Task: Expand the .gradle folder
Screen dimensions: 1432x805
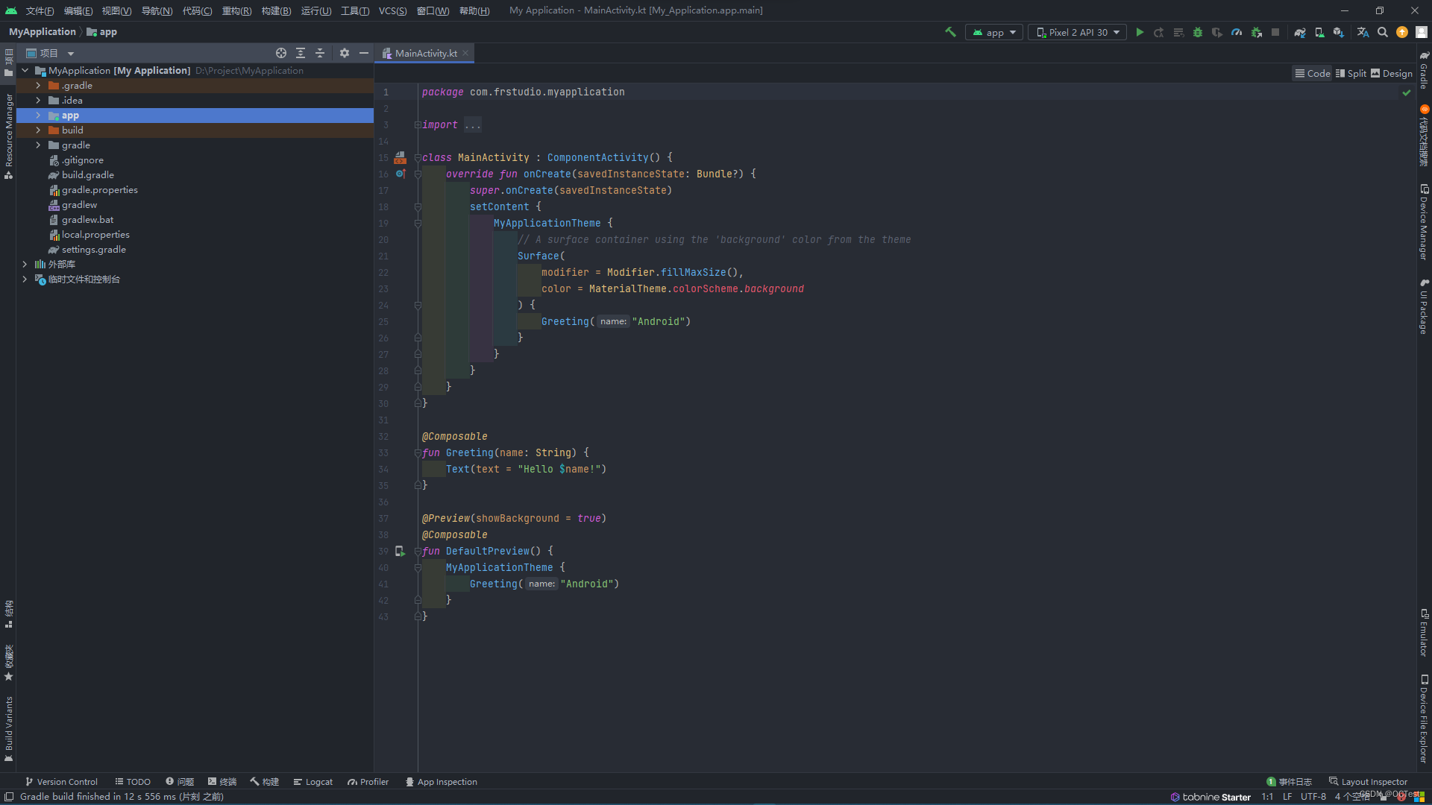Action: pos(38,86)
